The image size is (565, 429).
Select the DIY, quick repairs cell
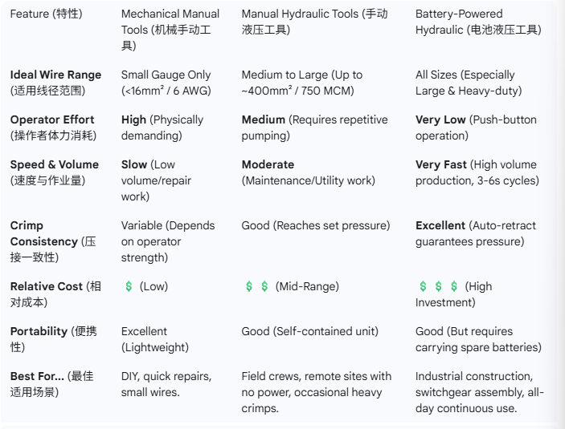coord(166,384)
